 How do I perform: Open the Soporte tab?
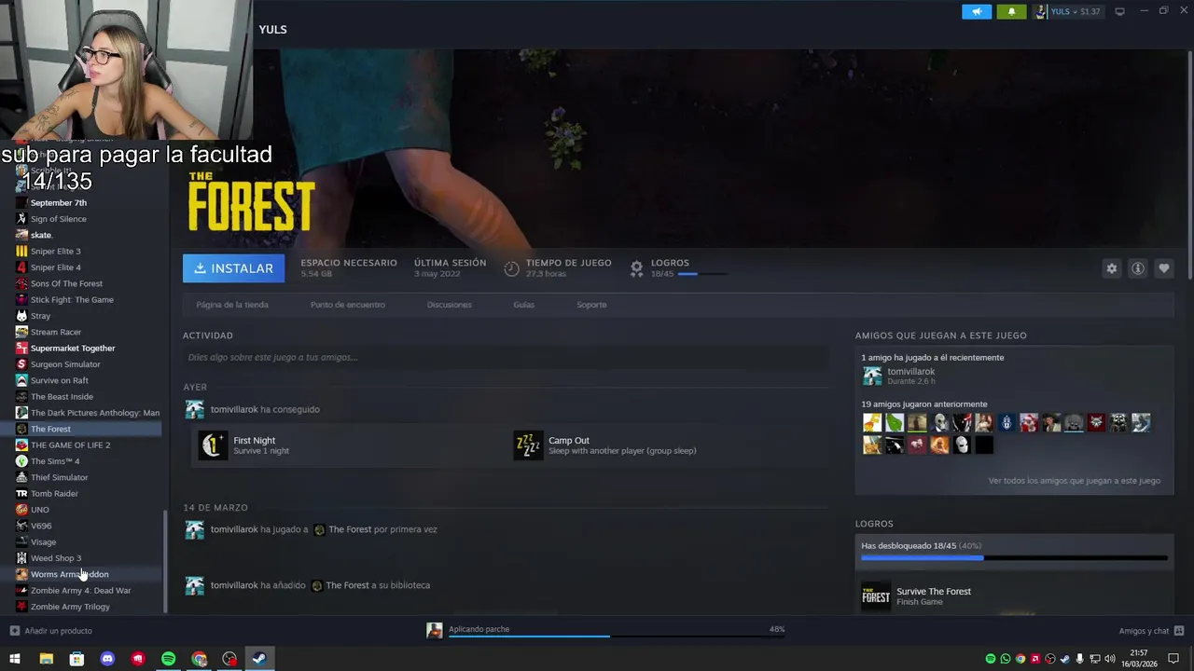[x=591, y=305]
